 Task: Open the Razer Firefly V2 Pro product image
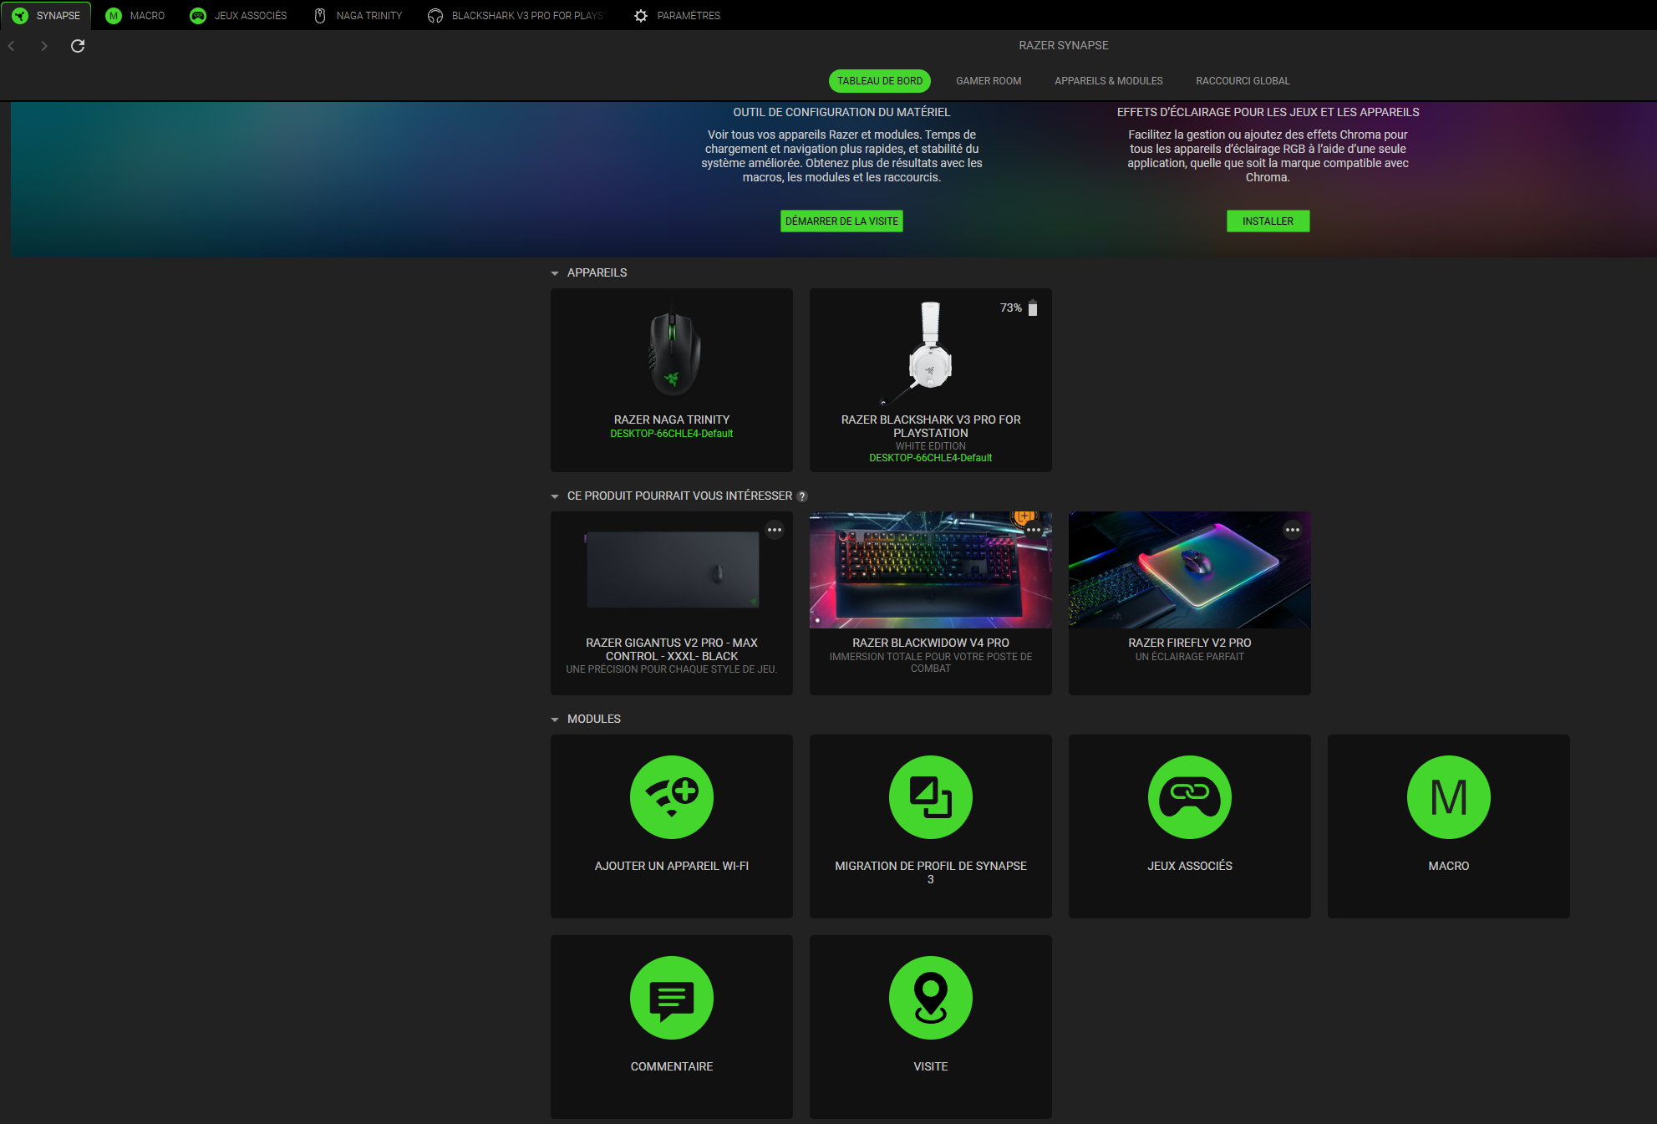tap(1190, 570)
